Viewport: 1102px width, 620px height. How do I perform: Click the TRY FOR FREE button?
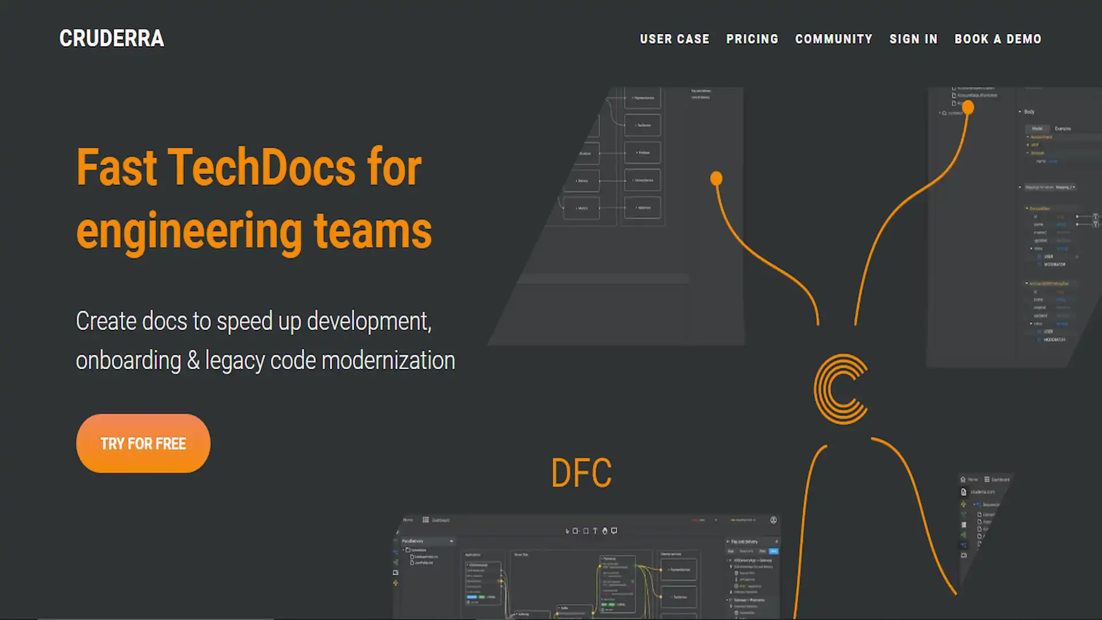pyautogui.click(x=143, y=443)
